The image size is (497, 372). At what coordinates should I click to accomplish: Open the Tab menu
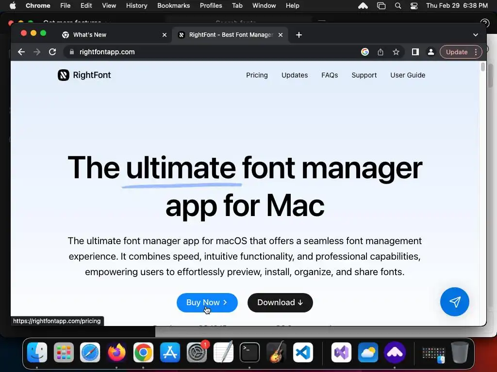click(x=237, y=6)
